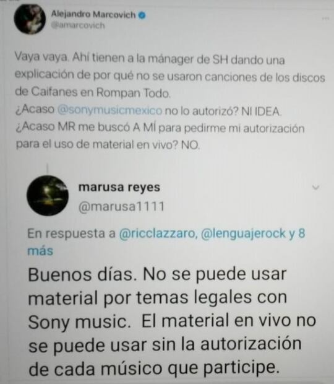Click the Alejandro Marcovich display name
334x384 pixels.
point(93,14)
